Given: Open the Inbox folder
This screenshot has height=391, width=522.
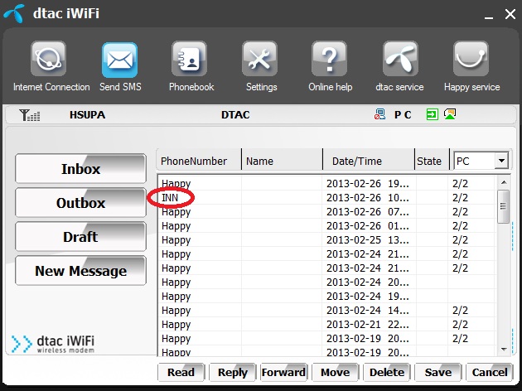Looking at the screenshot, I should pyautogui.click(x=80, y=169).
